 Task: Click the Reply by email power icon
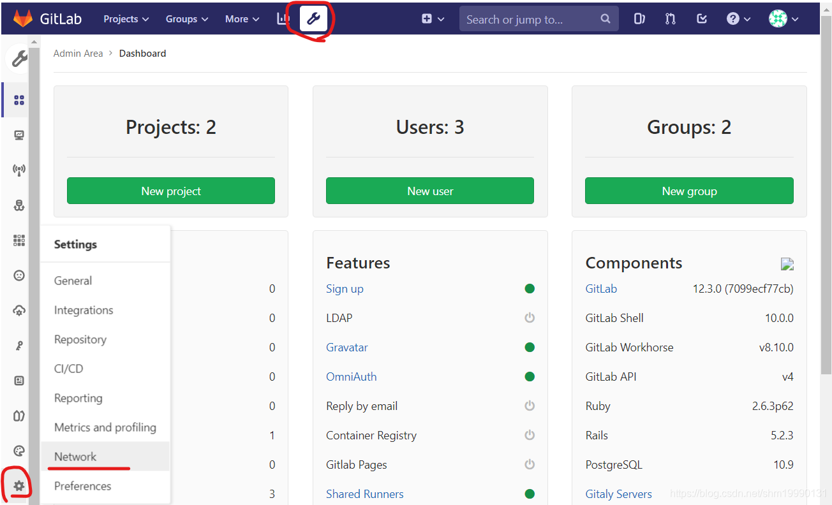click(x=530, y=406)
